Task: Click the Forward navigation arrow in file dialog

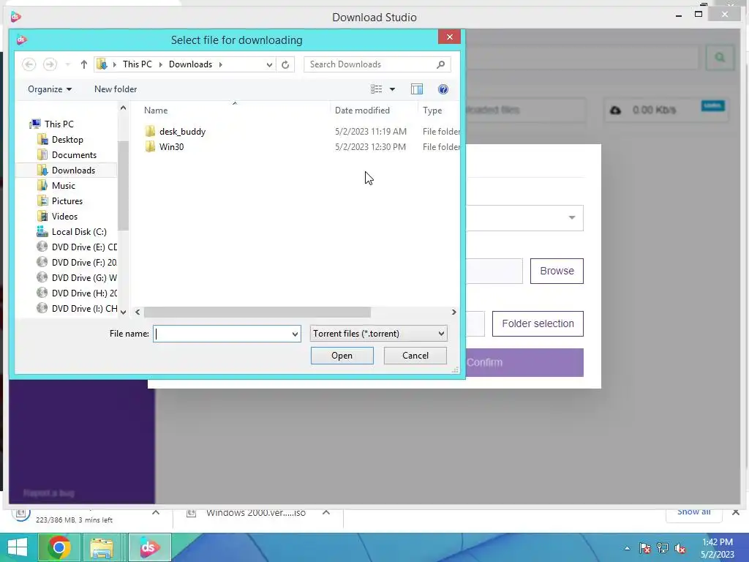Action: pos(50,64)
